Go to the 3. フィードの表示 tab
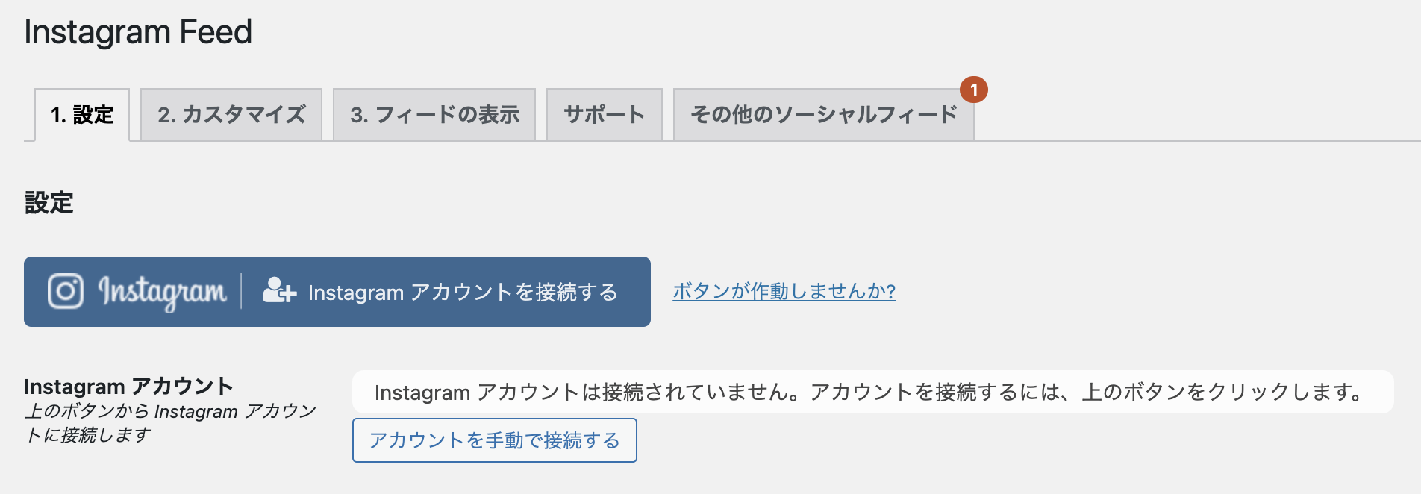Screen dimensions: 1421x494 pyautogui.click(x=434, y=115)
